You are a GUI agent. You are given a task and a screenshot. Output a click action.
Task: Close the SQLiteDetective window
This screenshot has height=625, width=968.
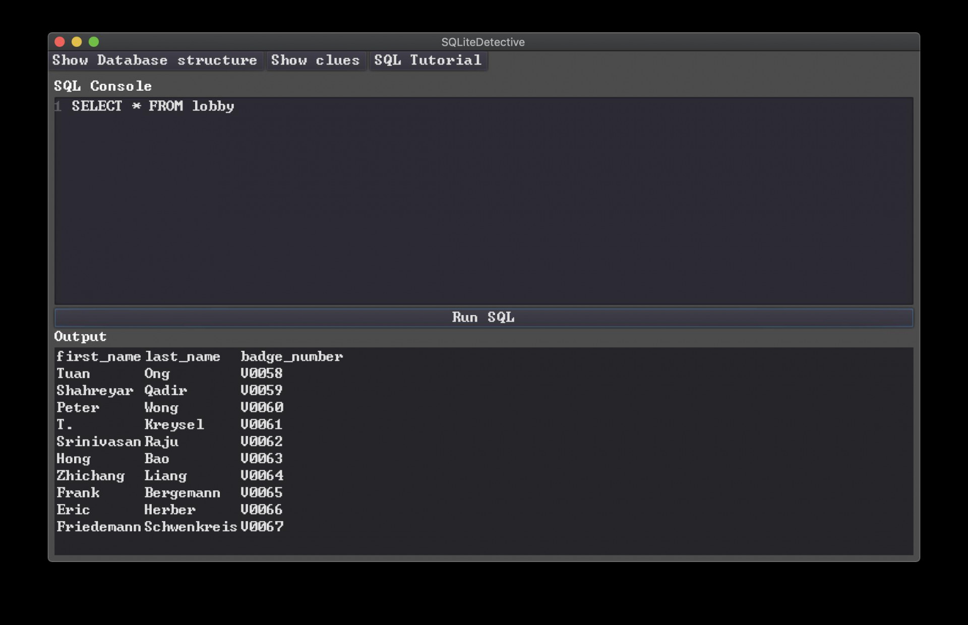(x=59, y=42)
